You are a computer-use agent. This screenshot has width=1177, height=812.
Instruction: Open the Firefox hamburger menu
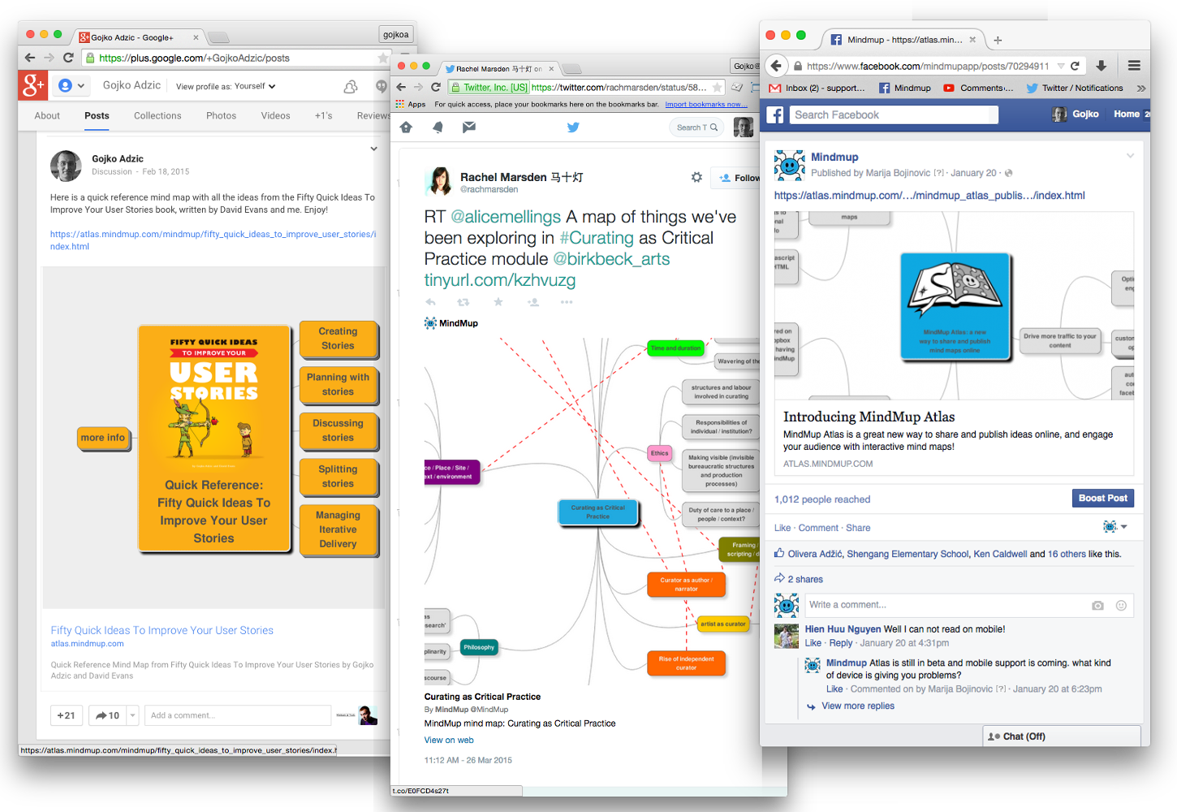point(1134,66)
